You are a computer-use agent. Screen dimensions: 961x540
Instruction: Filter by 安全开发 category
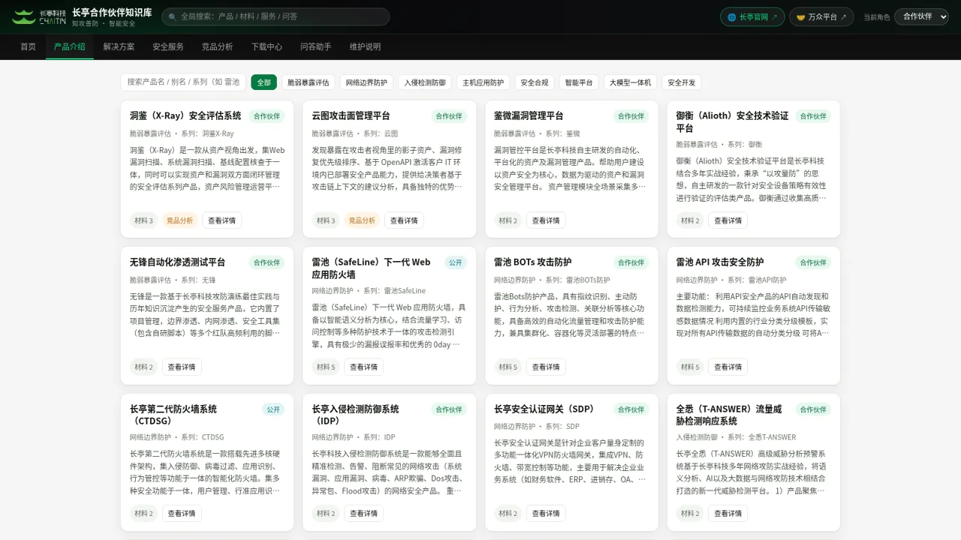[x=682, y=82]
